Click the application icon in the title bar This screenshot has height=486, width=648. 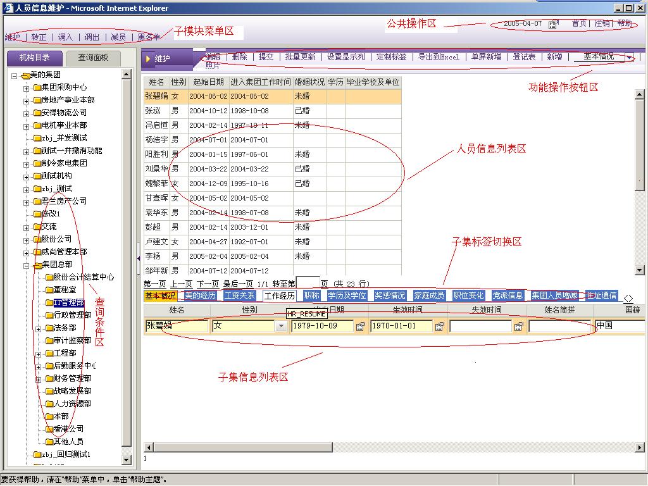[6, 7]
